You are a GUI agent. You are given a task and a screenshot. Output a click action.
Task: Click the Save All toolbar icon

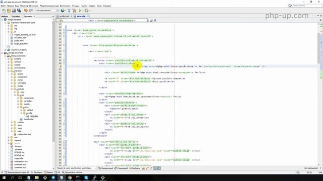pos(19,11)
